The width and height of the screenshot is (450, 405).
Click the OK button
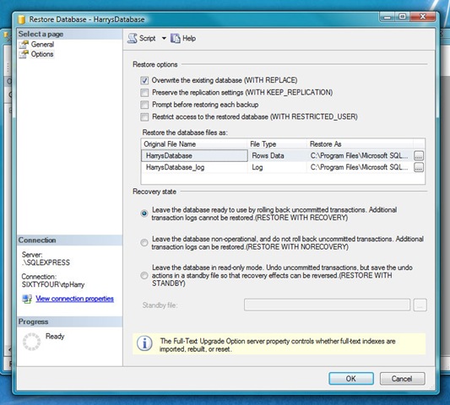351,379
